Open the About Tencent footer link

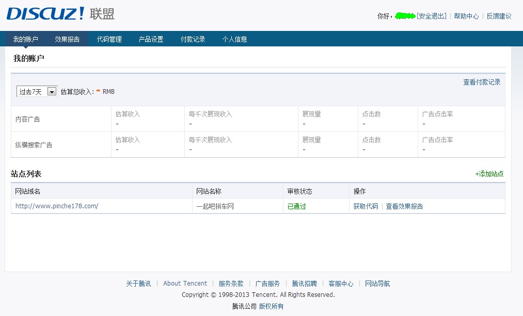tap(185, 284)
